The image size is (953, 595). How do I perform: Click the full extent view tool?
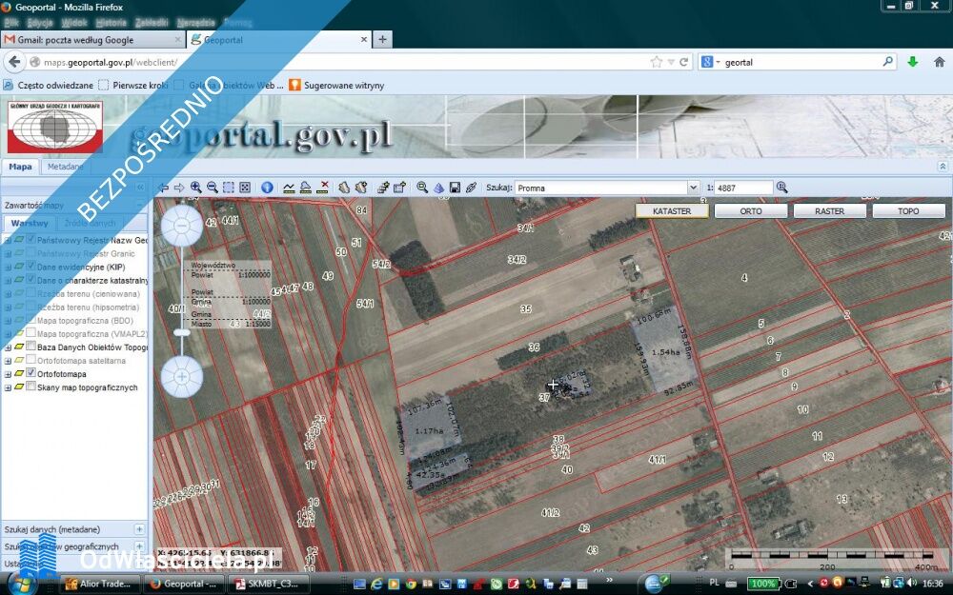pyautogui.click(x=245, y=188)
